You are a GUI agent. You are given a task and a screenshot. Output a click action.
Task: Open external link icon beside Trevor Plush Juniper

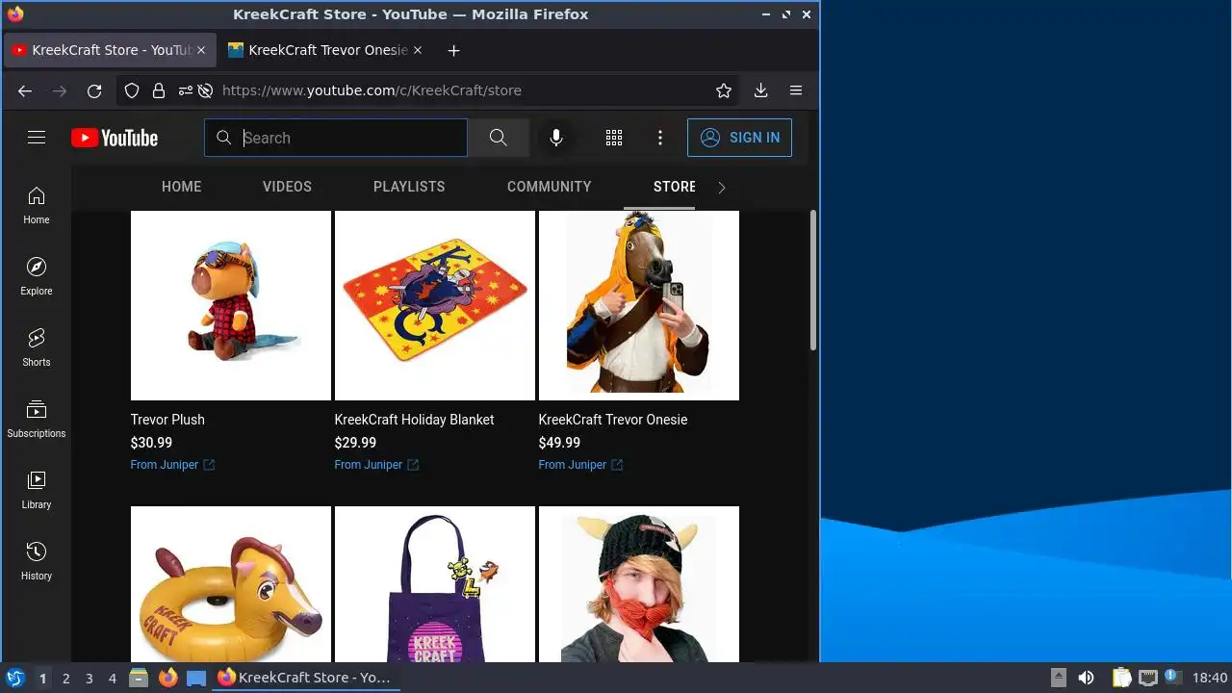click(209, 465)
